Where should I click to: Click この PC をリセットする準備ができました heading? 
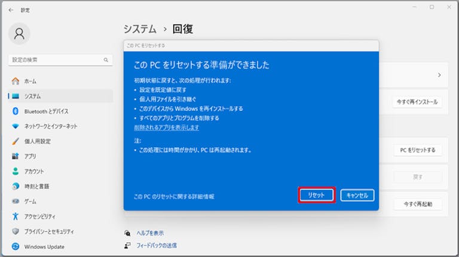click(x=201, y=65)
